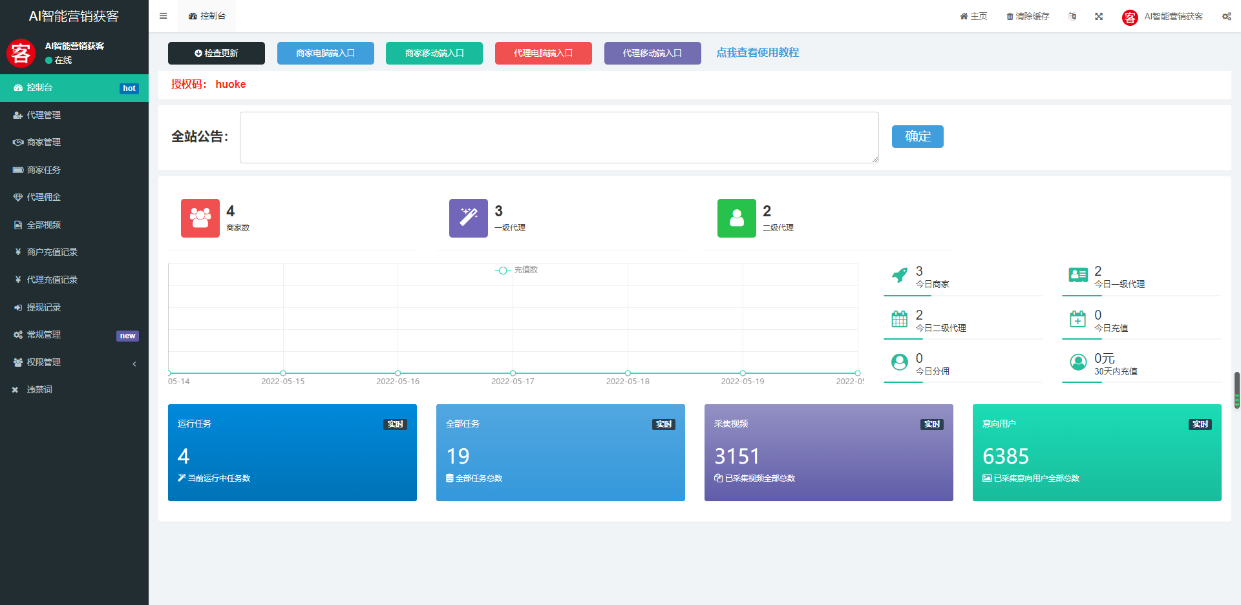
Task: Open the settings gears icon at top right
Action: 1226,16
